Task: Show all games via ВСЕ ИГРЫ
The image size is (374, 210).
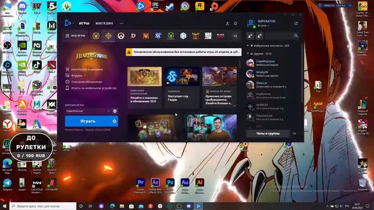Action: [75, 36]
